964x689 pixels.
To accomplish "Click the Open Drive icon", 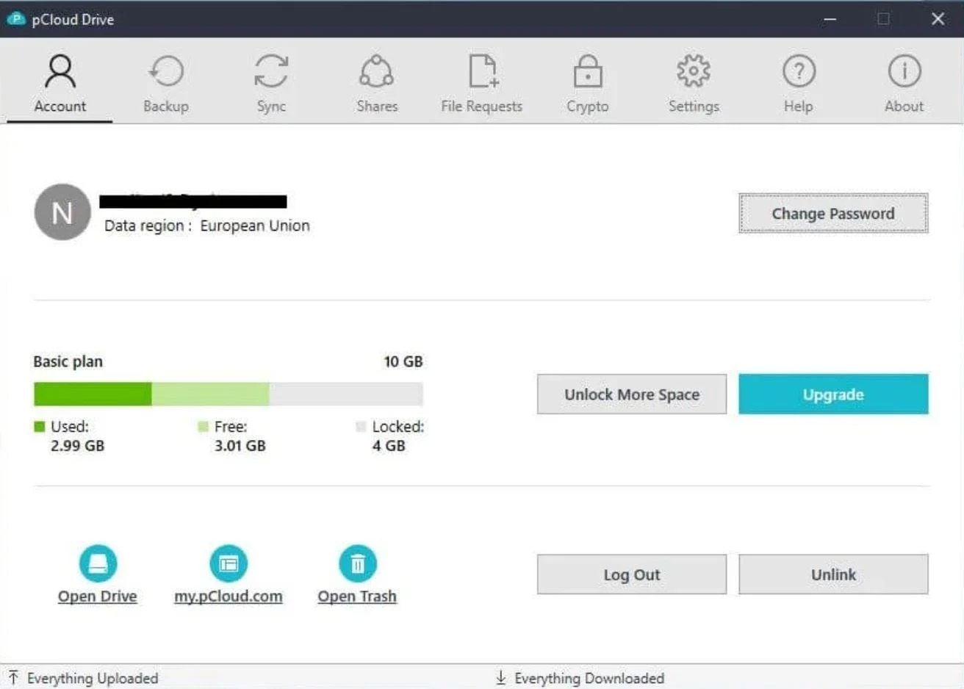I will coord(98,563).
